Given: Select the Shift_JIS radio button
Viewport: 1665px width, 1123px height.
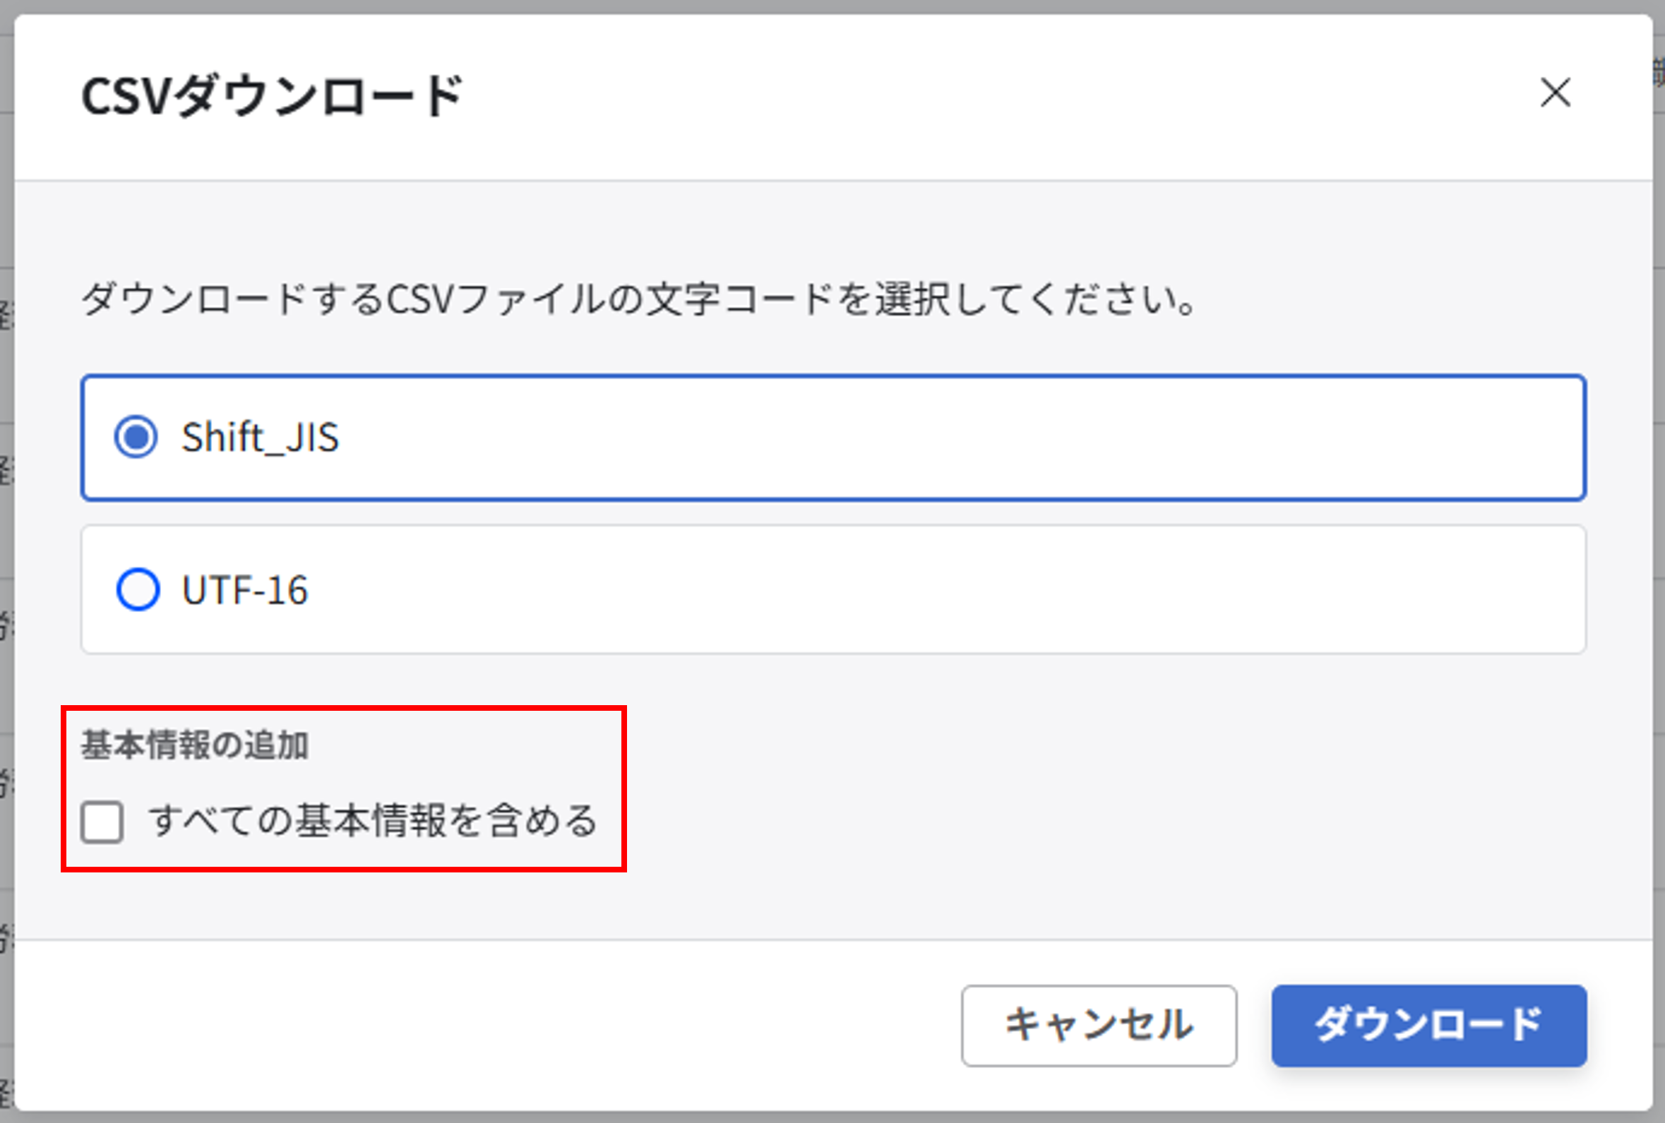Looking at the screenshot, I should [136, 437].
